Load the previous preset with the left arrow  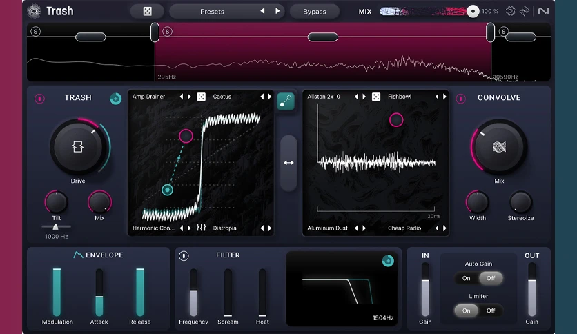pos(262,11)
